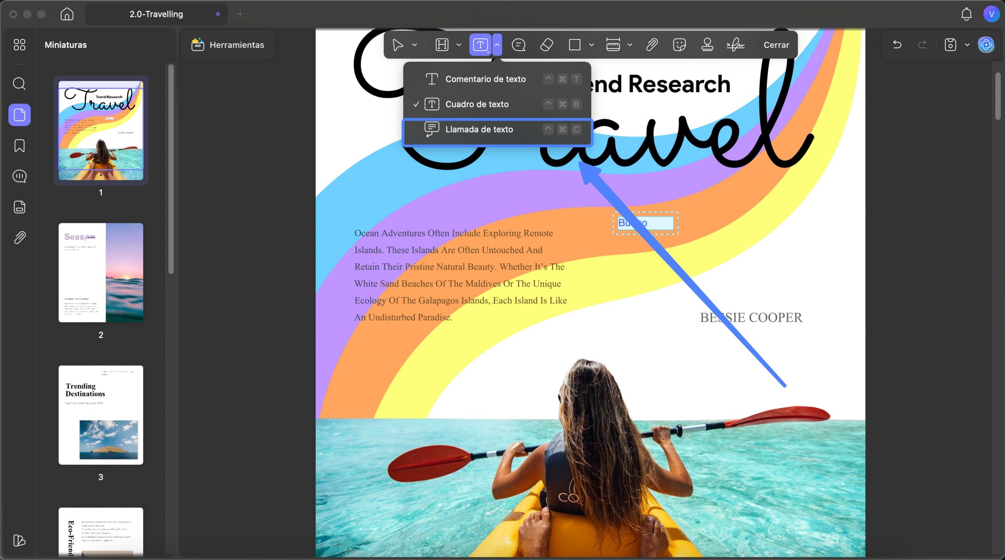
Task: Click the thumbnails panel scrollbar
Action: click(171, 169)
